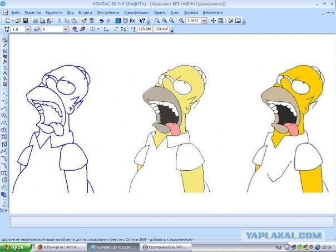Redo the last undone action
Viewport: 336px width, 252px height.
108,21
